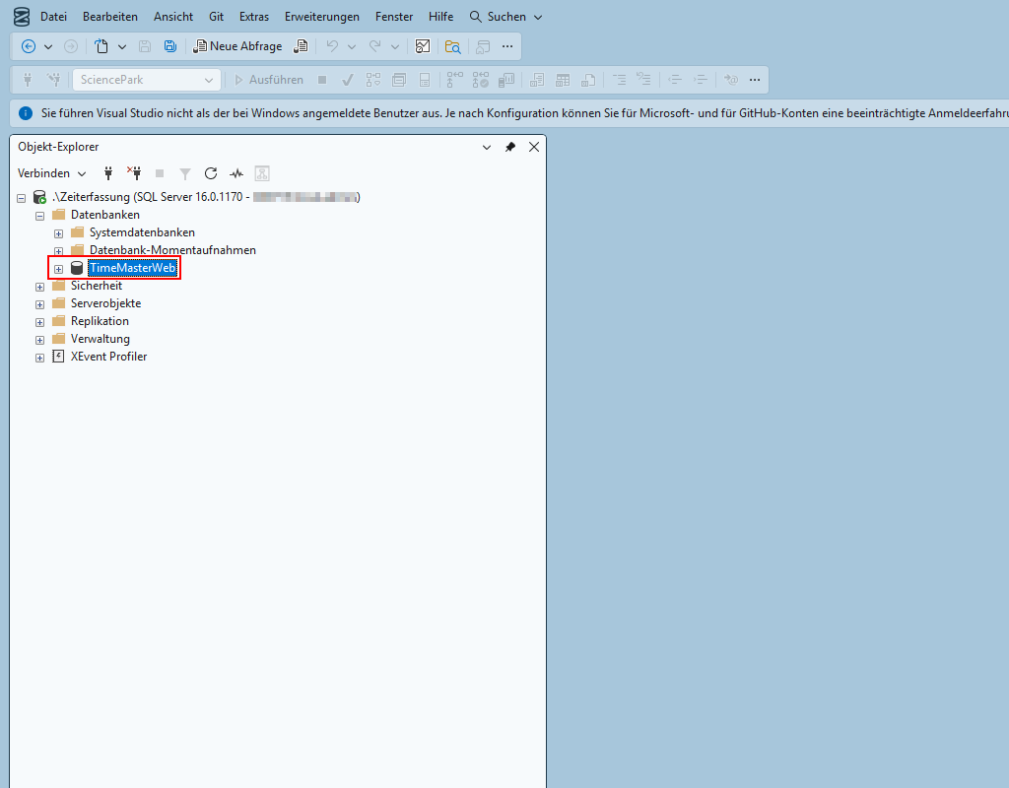Click the Save All icon
Screen dimensions: 1009x788
coord(170,46)
